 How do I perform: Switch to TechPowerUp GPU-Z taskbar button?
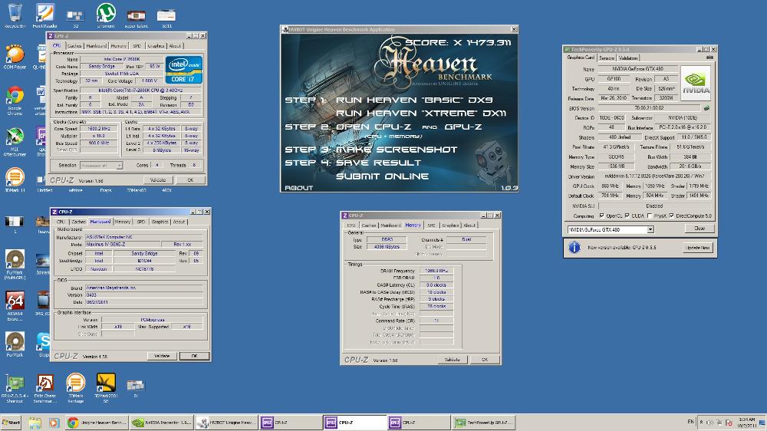pos(484,423)
